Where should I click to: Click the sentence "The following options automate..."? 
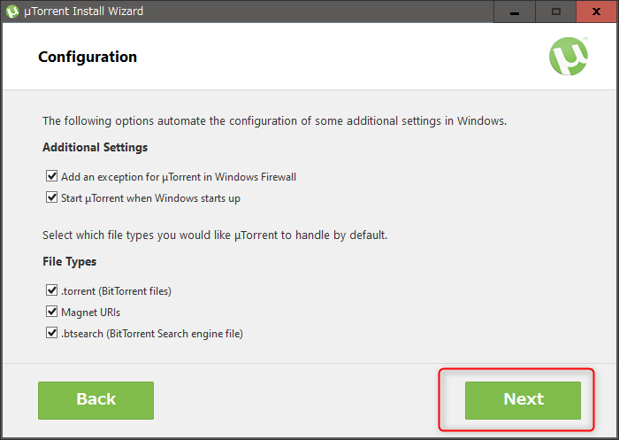tap(274, 121)
